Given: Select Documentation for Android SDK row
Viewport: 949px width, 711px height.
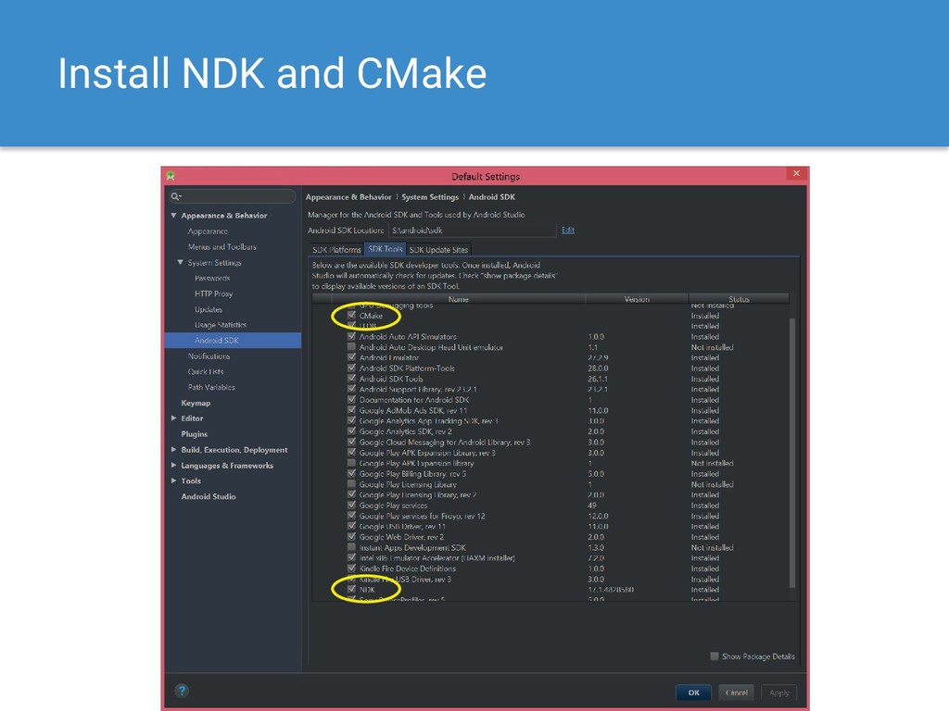Looking at the screenshot, I should [550, 400].
